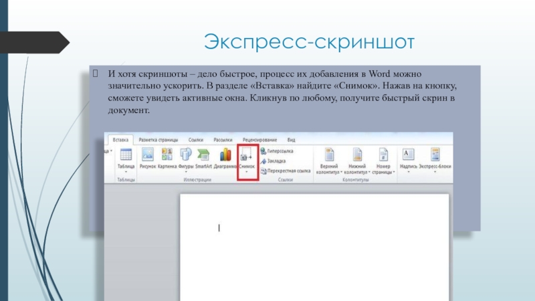Insert a SmartArt graphic
This screenshot has height=301, width=535.
pos(203,155)
